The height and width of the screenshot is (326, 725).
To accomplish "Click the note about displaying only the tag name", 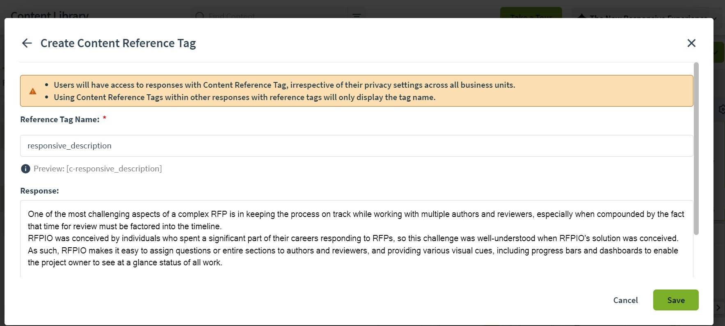I will 245,97.
